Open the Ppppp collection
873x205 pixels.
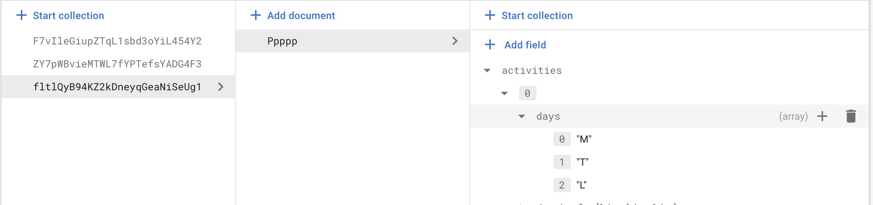(282, 41)
